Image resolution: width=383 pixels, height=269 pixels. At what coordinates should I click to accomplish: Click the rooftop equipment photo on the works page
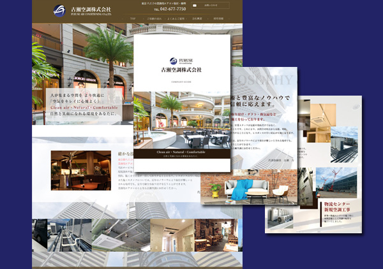pyautogui.click(x=344, y=144)
